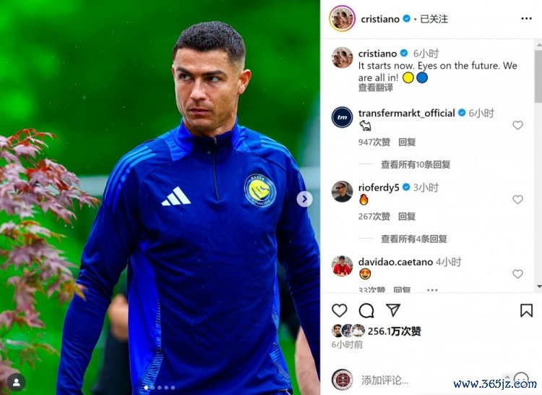Screen dimensions: 542x395
Task: View translation of the caption
Action: (375, 88)
